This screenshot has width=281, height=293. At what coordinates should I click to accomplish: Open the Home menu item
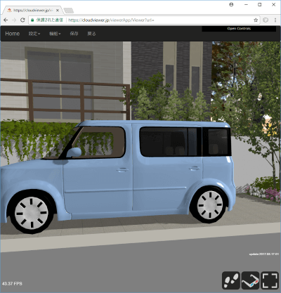click(x=13, y=34)
